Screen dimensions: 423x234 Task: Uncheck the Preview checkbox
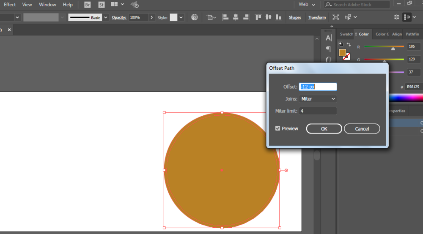tap(277, 128)
